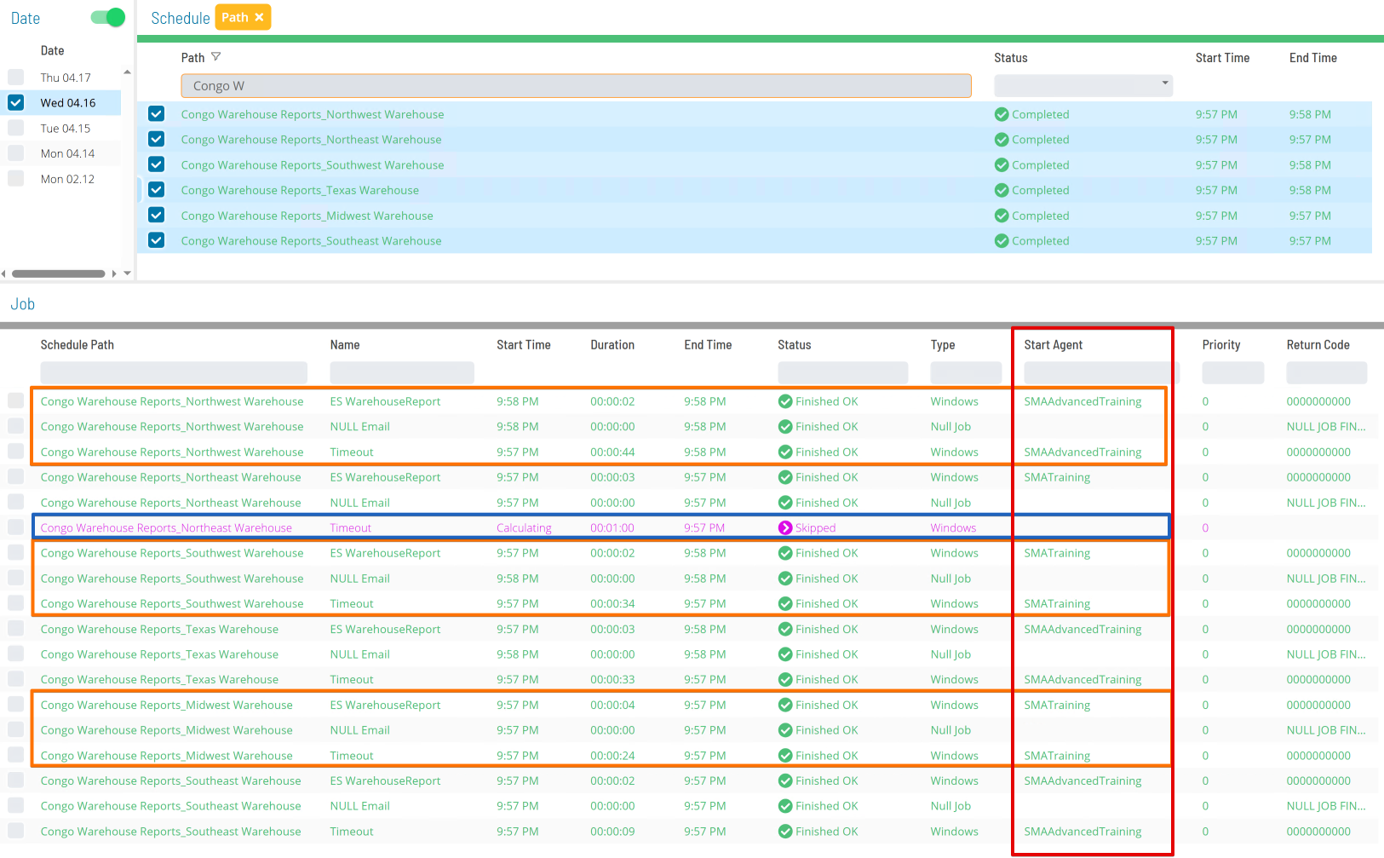Select checkbox for skipped Northeast Timeout job
Viewport: 1384px width, 858px height.
click(x=15, y=527)
